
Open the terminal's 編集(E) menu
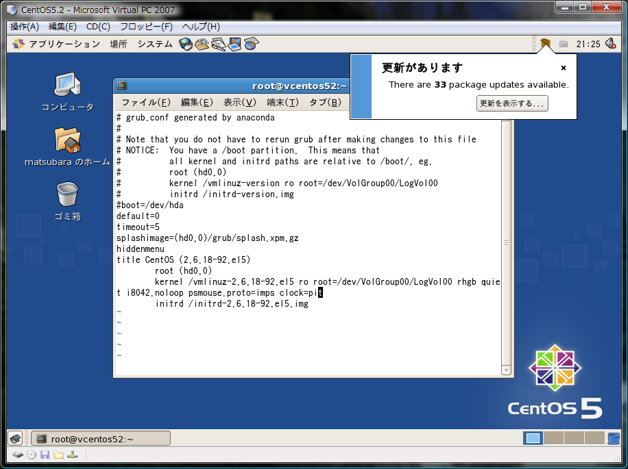197,102
